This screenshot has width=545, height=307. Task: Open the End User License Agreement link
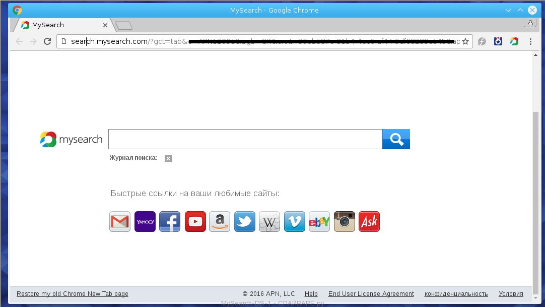point(371,294)
